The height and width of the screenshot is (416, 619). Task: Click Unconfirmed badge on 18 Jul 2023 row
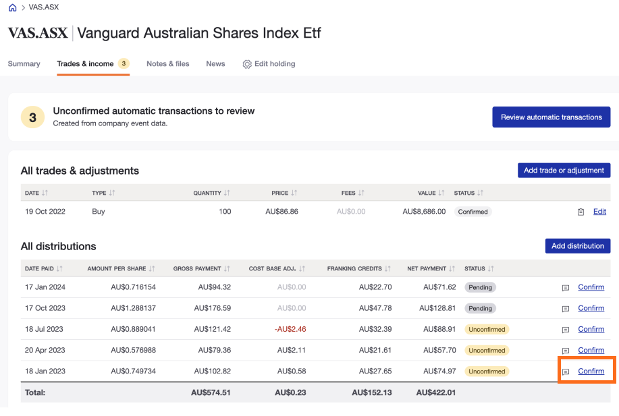click(x=487, y=329)
